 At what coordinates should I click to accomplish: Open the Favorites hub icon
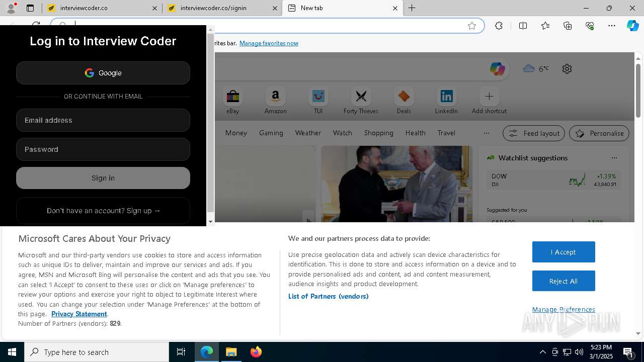tap(545, 26)
